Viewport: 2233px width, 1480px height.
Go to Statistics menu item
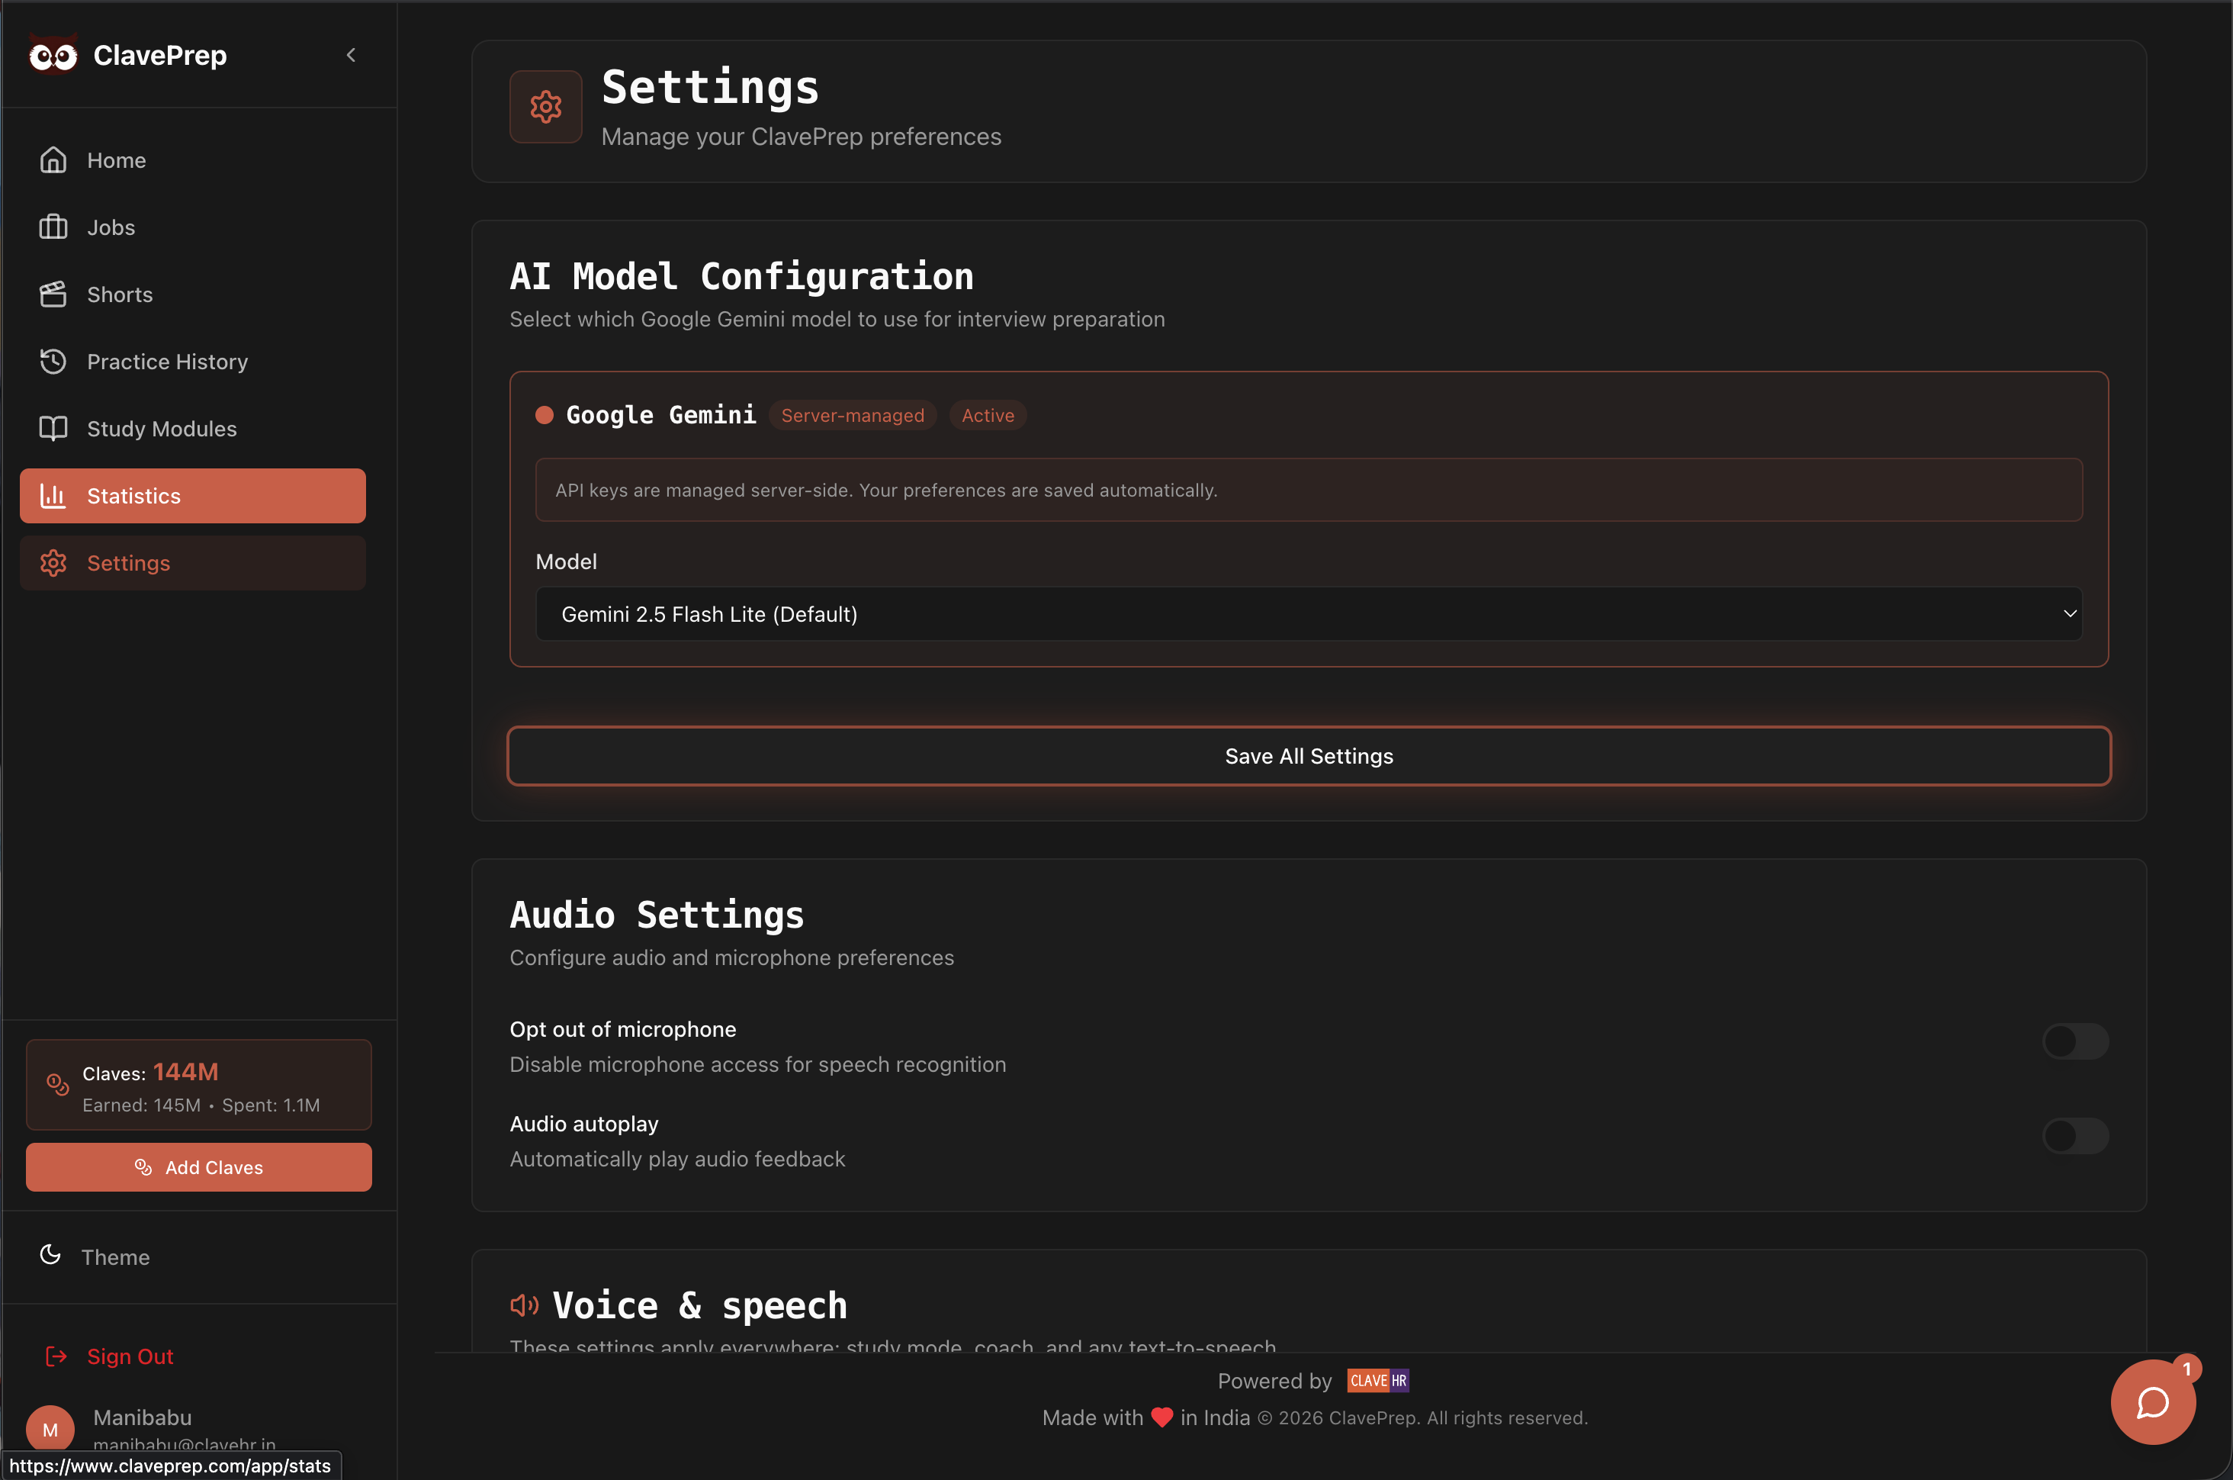(x=192, y=497)
